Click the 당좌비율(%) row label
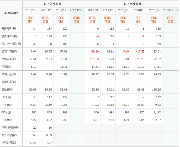The image size is (180, 147). [9, 82]
